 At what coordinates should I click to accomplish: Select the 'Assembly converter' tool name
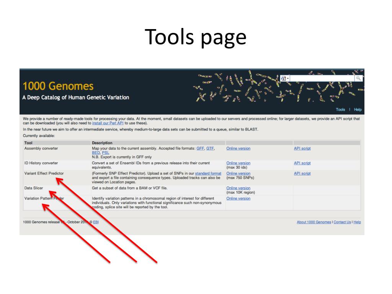(x=41, y=148)
